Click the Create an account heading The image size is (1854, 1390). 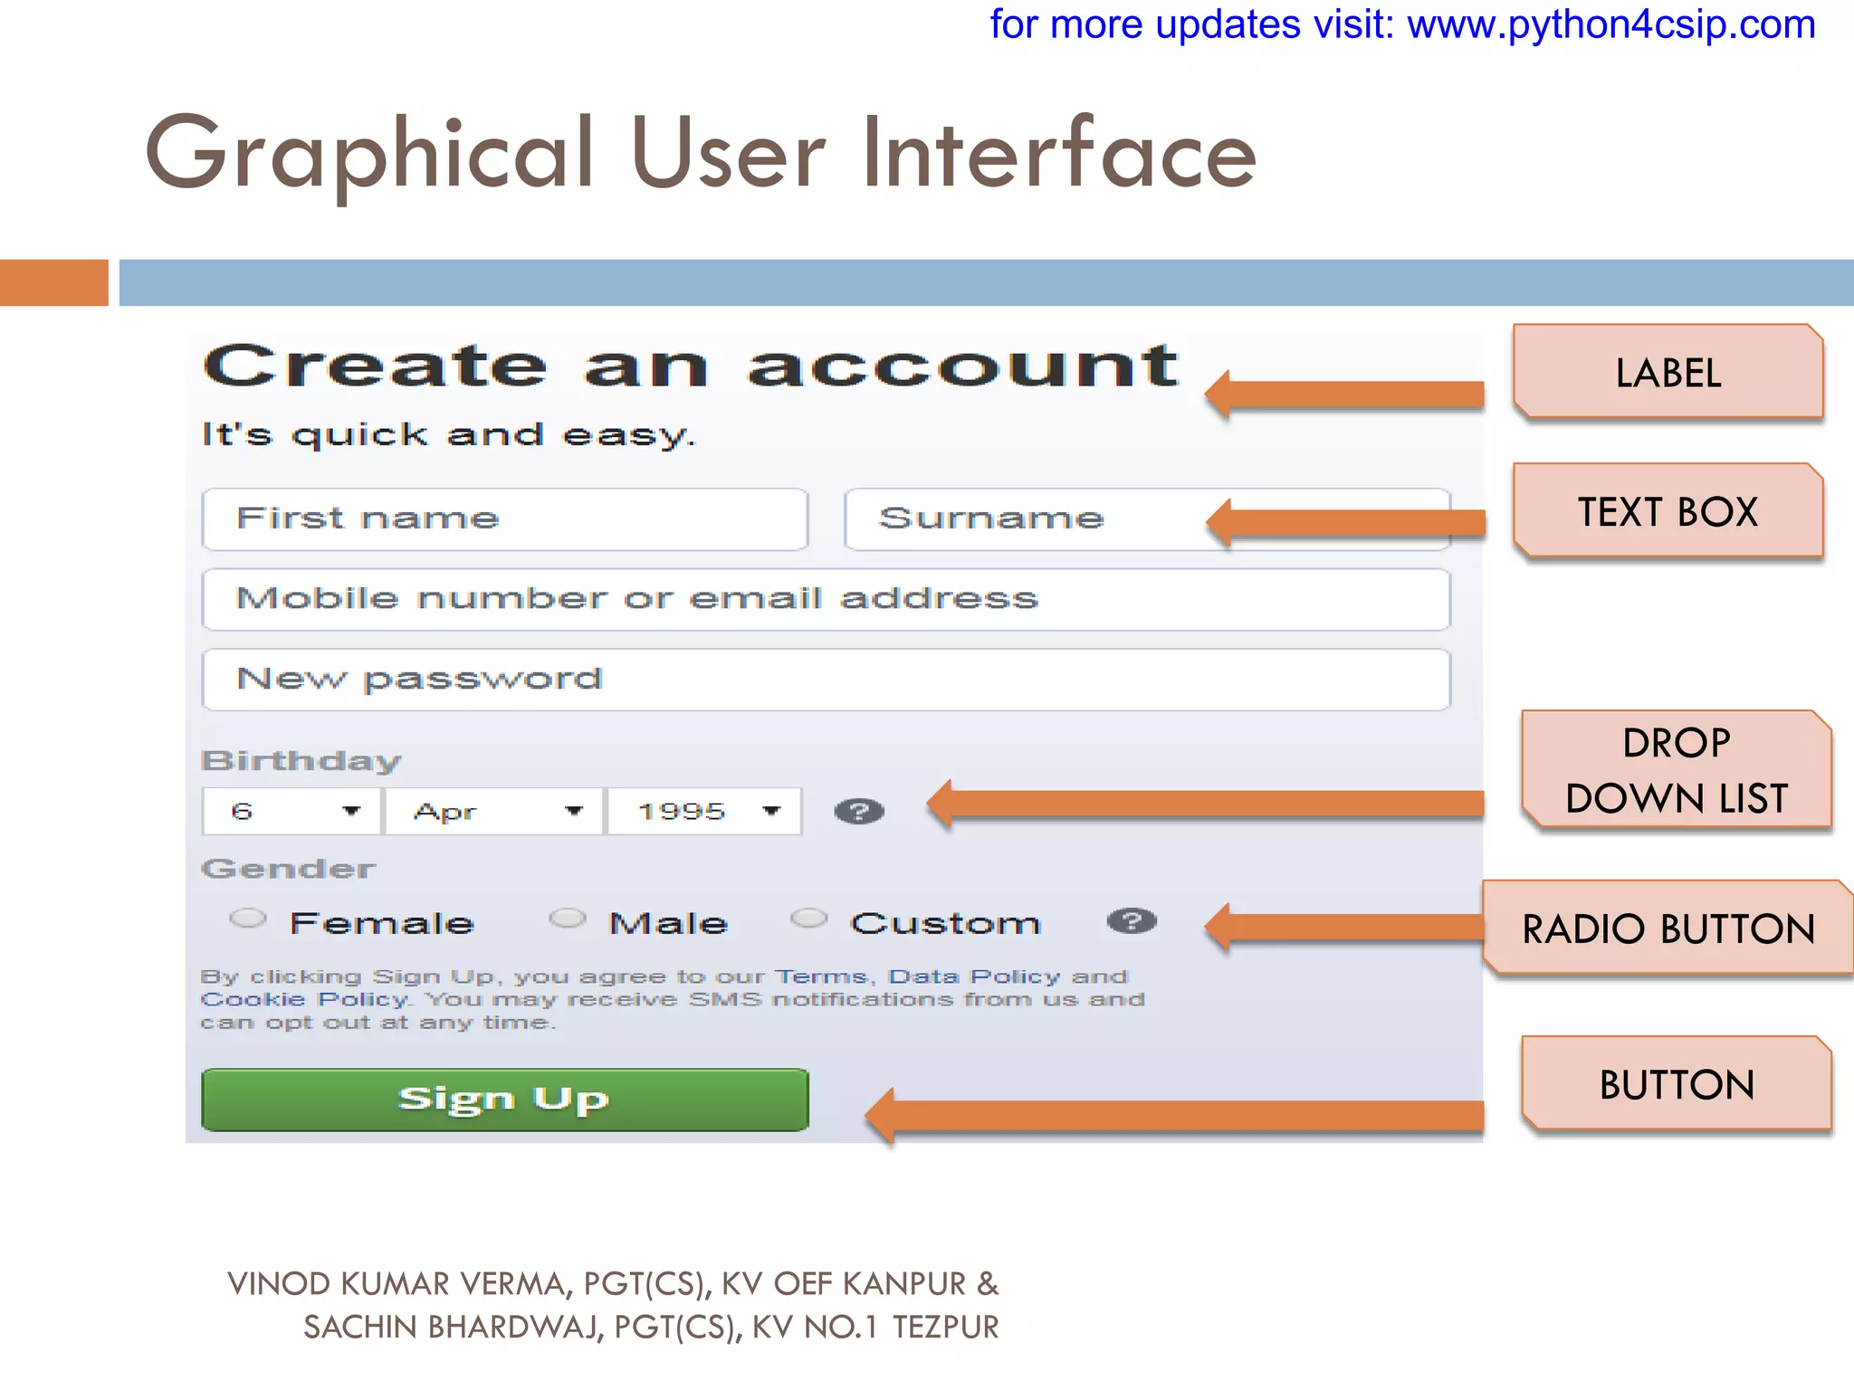point(691,367)
